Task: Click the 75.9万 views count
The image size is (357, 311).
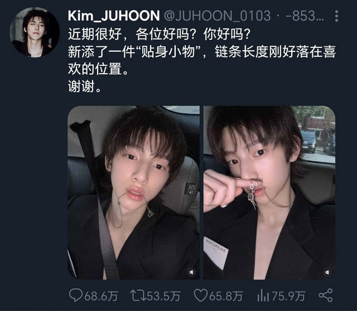Action: (x=288, y=296)
